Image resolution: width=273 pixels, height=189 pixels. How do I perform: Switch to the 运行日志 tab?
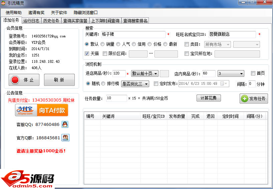coord(31,21)
